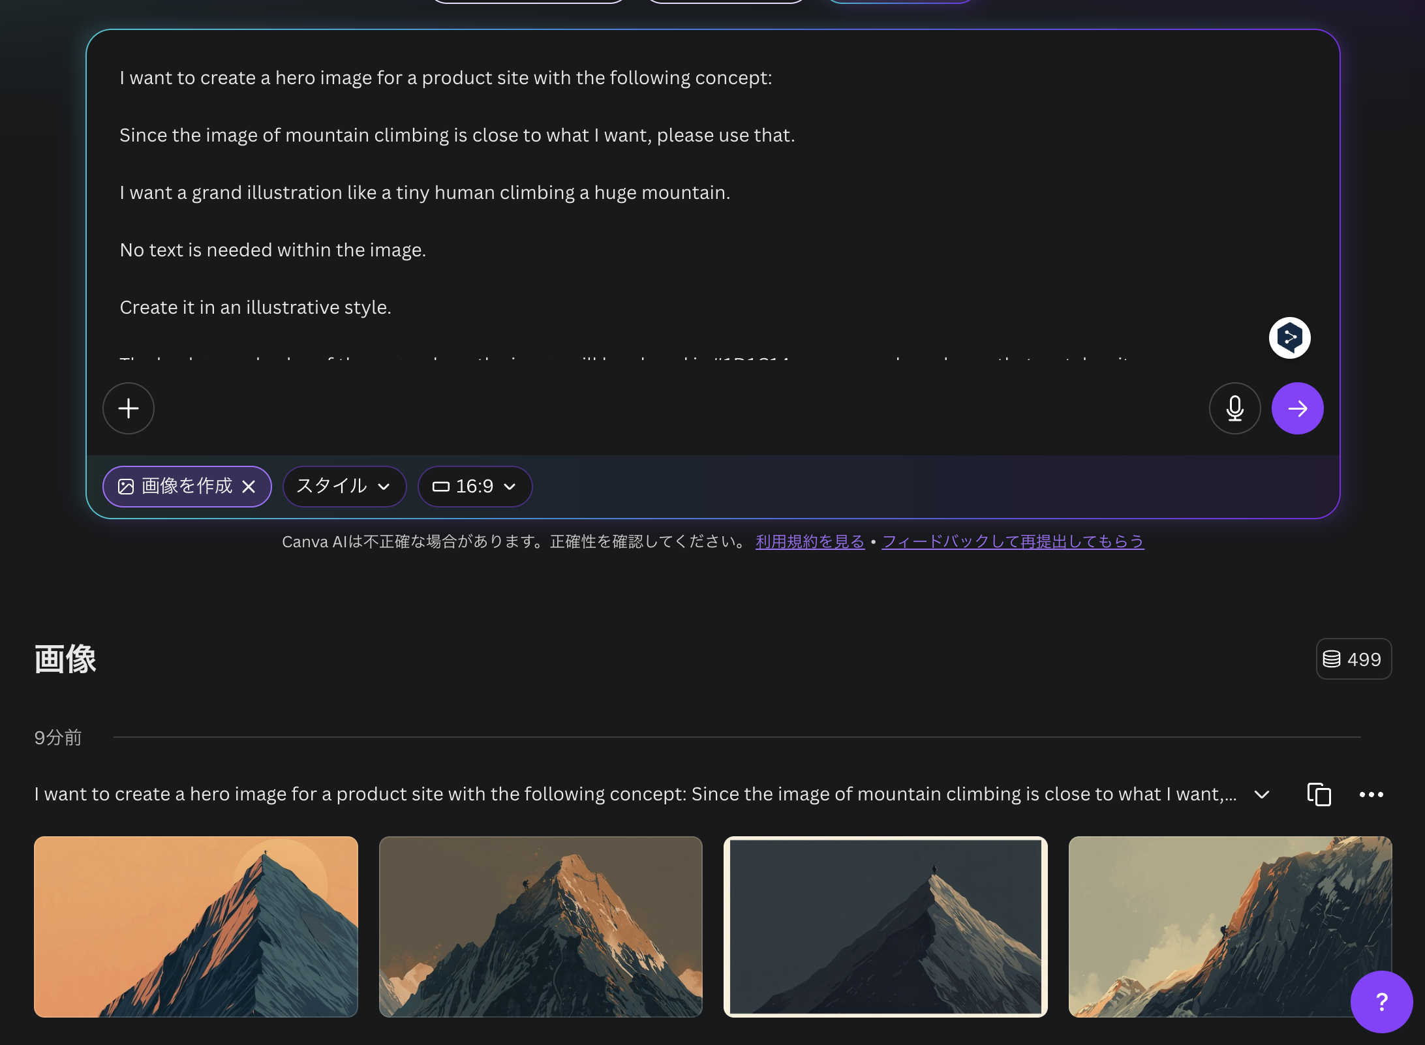The width and height of the screenshot is (1425, 1045).
Task: Open the 16:9 aspect ratio dropdown
Action: coord(475,487)
